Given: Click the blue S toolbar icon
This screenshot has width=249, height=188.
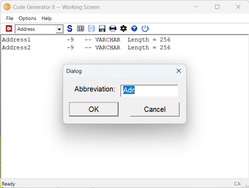Looking at the screenshot, I should (x=70, y=29).
